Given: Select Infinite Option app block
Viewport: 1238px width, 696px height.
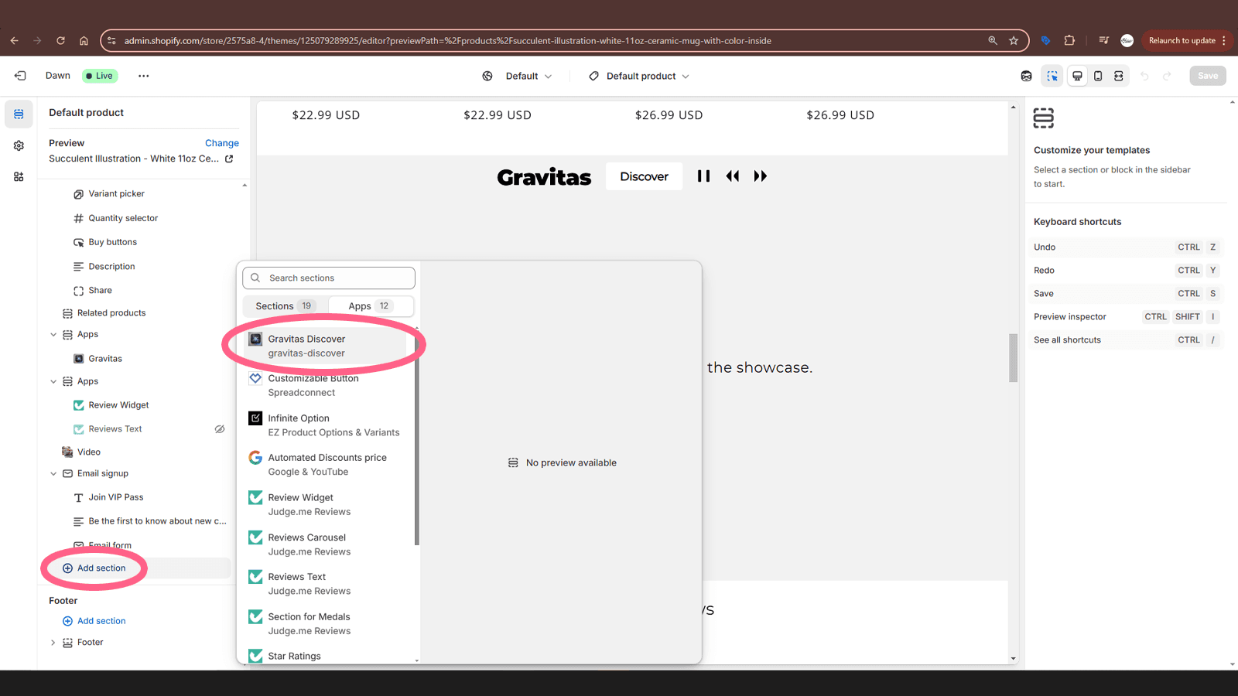Looking at the screenshot, I should [x=325, y=425].
